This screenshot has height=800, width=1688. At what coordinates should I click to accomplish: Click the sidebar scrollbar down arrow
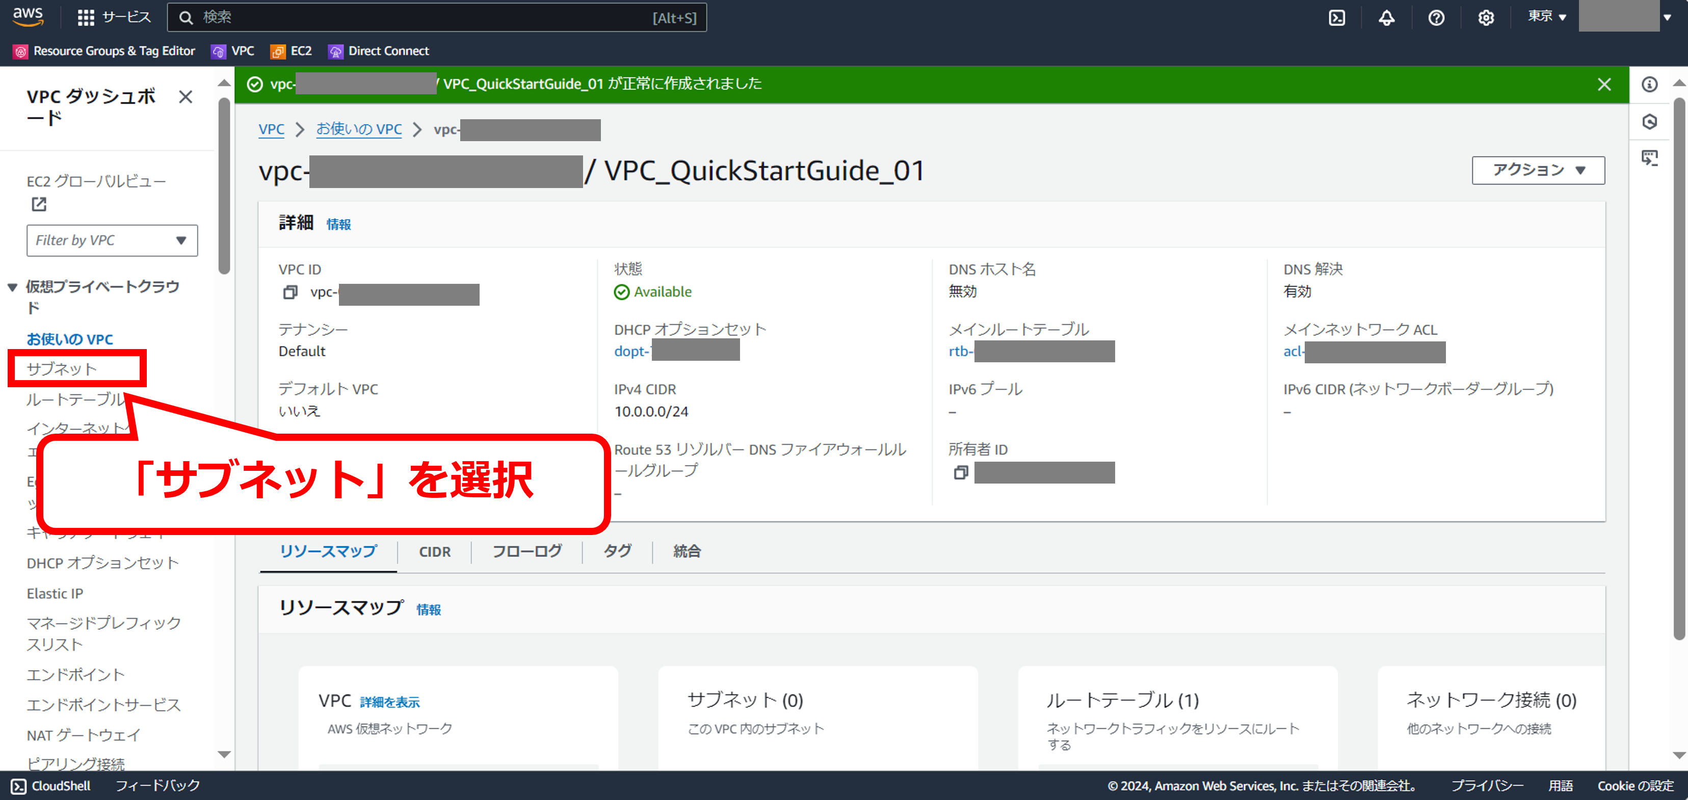coord(224,754)
